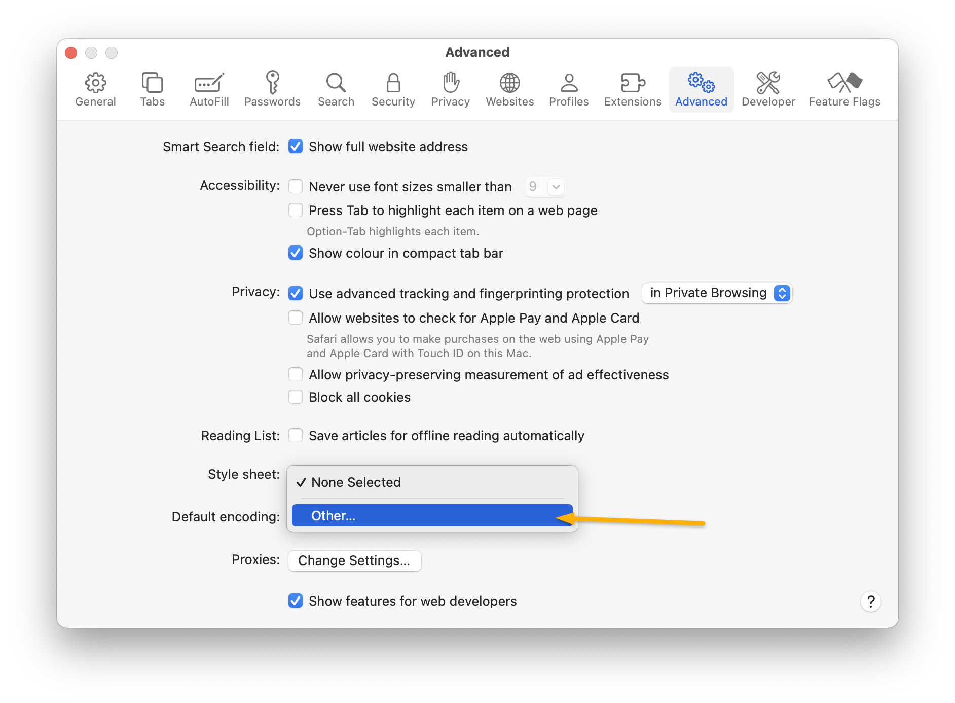The height and width of the screenshot is (703, 955).
Task: Open the Tabs settings pane
Action: point(152,90)
